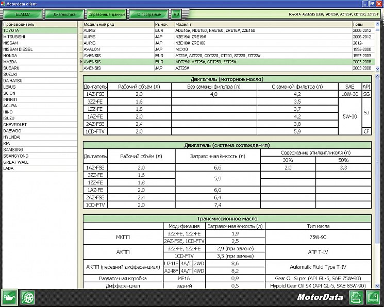Select HONDA manufacturer
The height and width of the screenshot is (307, 384).
(40, 56)
